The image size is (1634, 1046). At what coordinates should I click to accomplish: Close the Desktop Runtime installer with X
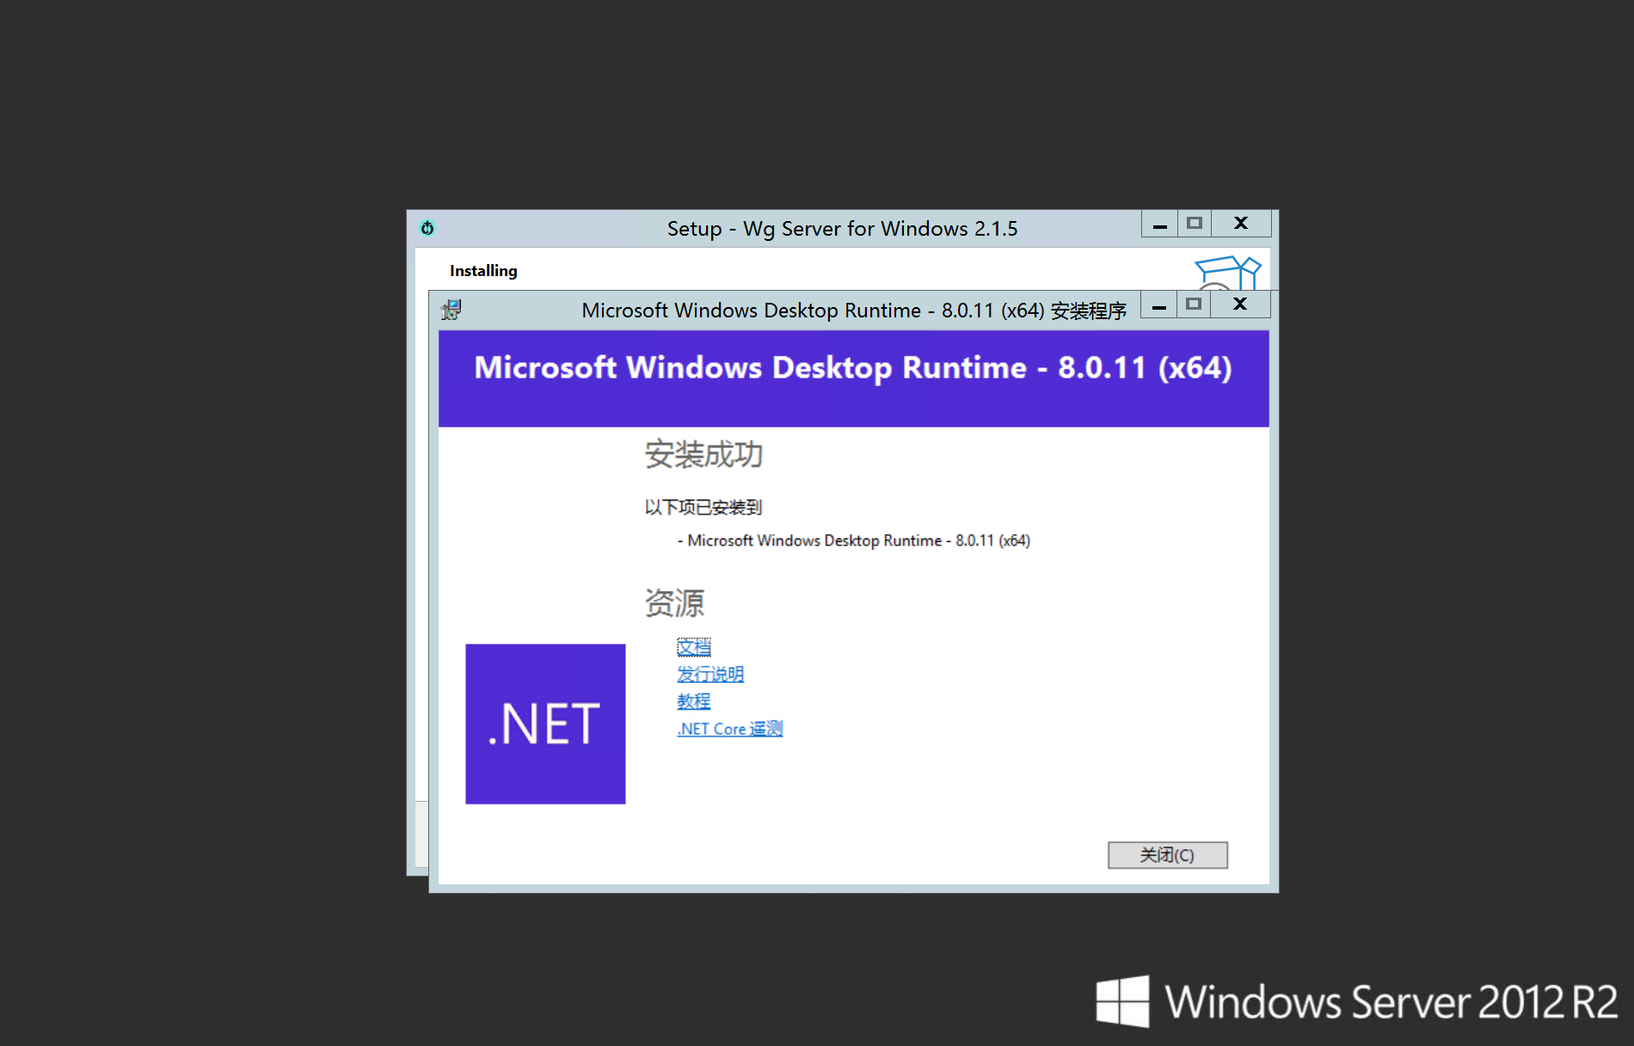(x=1240, y=305)
